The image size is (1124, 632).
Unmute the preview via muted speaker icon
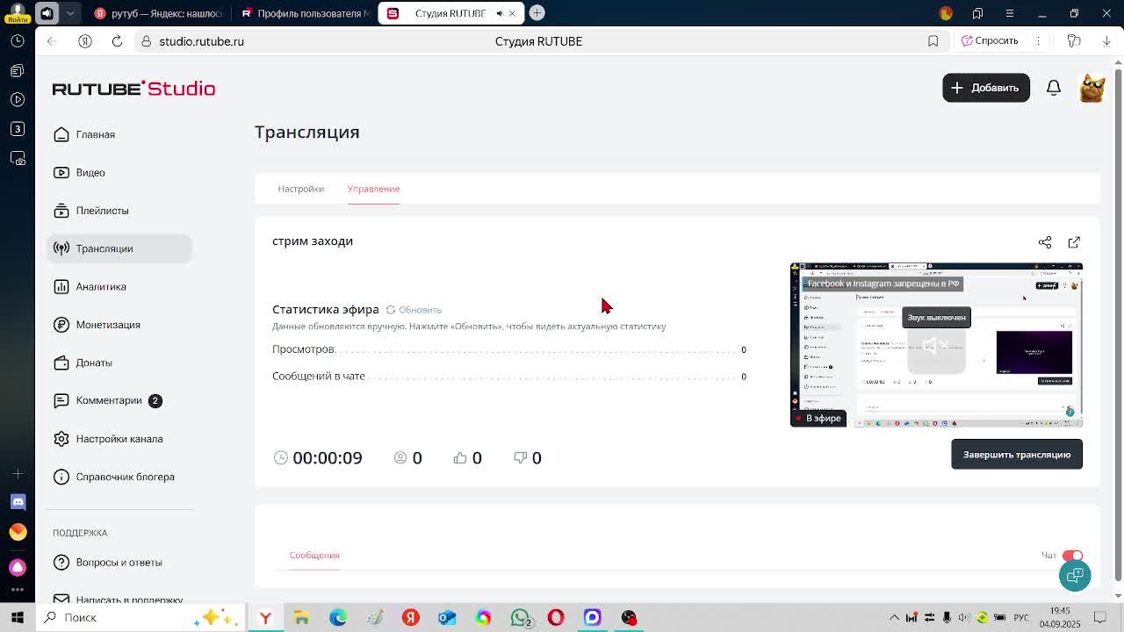[x=936, y=346]
